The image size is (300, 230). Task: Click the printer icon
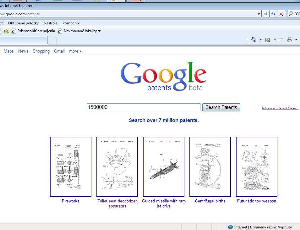point(290,40)
